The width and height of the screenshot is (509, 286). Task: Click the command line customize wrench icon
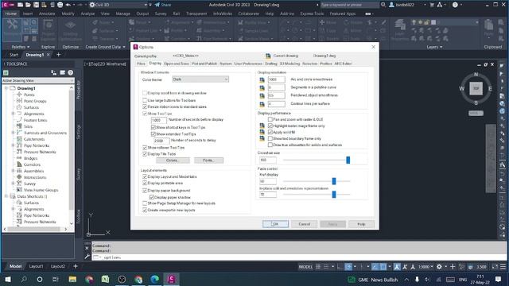[87, 257]
